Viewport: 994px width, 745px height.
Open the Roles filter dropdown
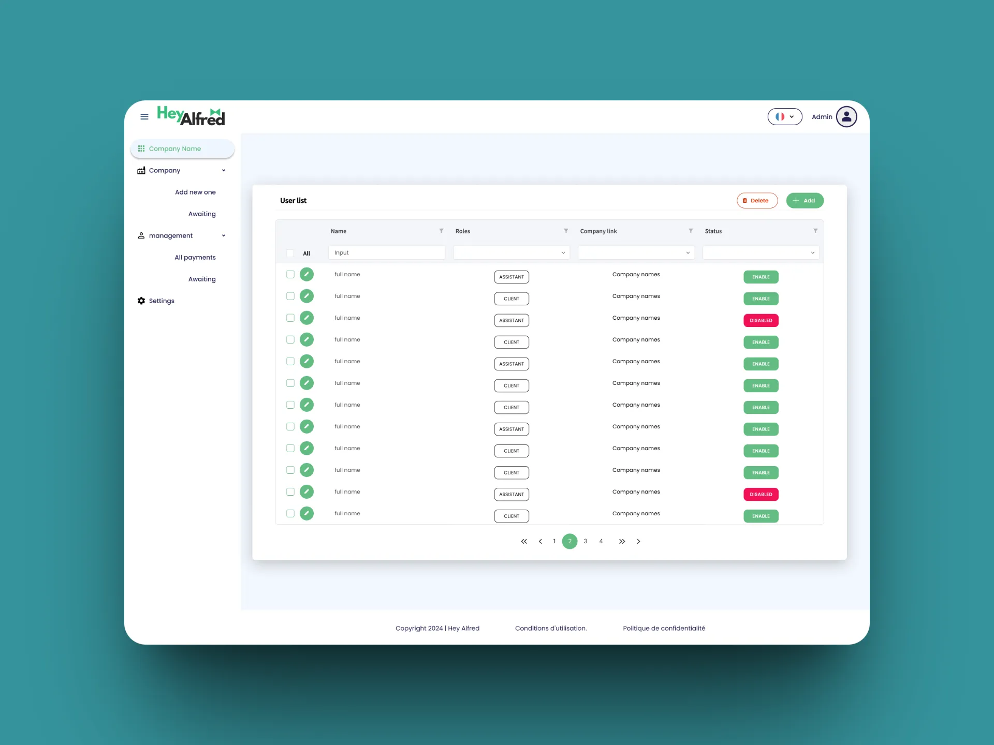click(x=511, y=253)
